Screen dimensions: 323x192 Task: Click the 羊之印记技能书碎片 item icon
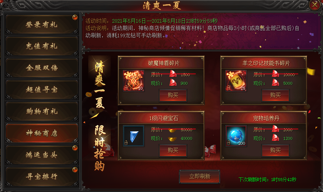236,80
